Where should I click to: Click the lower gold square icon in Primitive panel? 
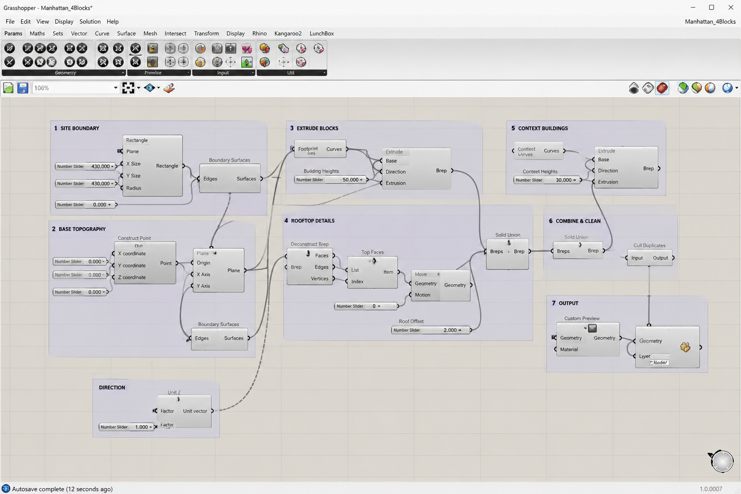[152, 62]
